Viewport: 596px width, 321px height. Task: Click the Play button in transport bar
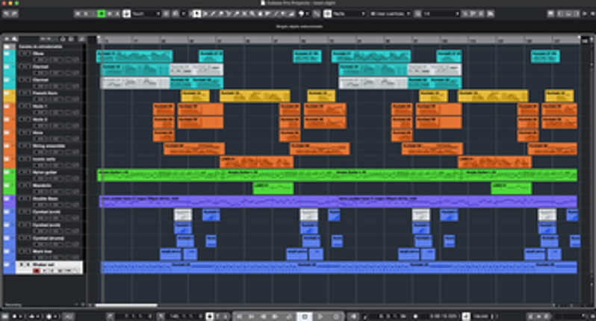320,316
